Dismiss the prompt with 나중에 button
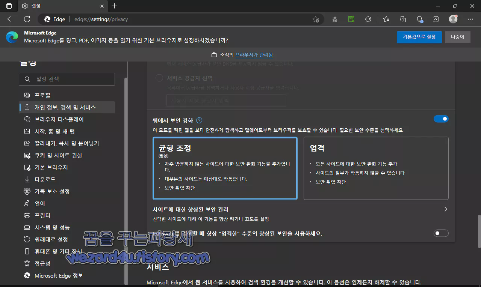Screen dimensions: 481x287 point(458,37)
